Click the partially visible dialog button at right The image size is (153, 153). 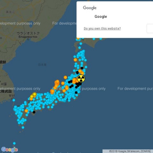150,28
